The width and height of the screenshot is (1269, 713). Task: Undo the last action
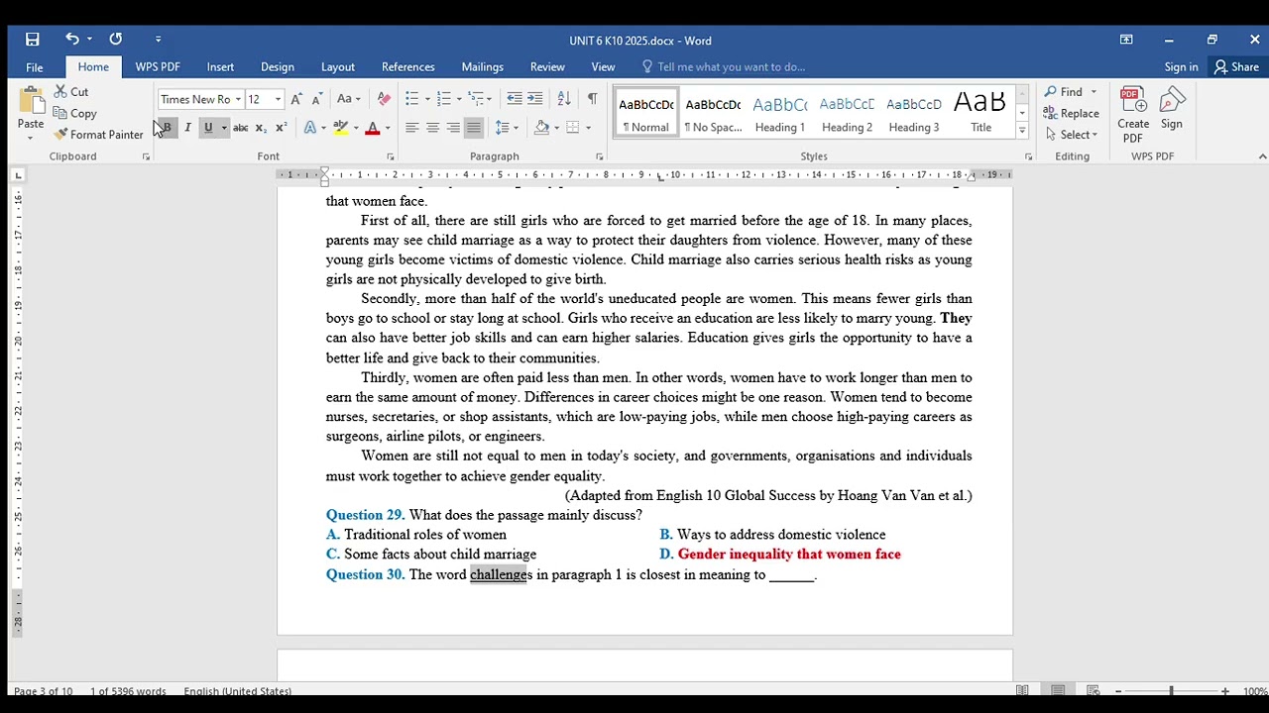click(72, 40)
